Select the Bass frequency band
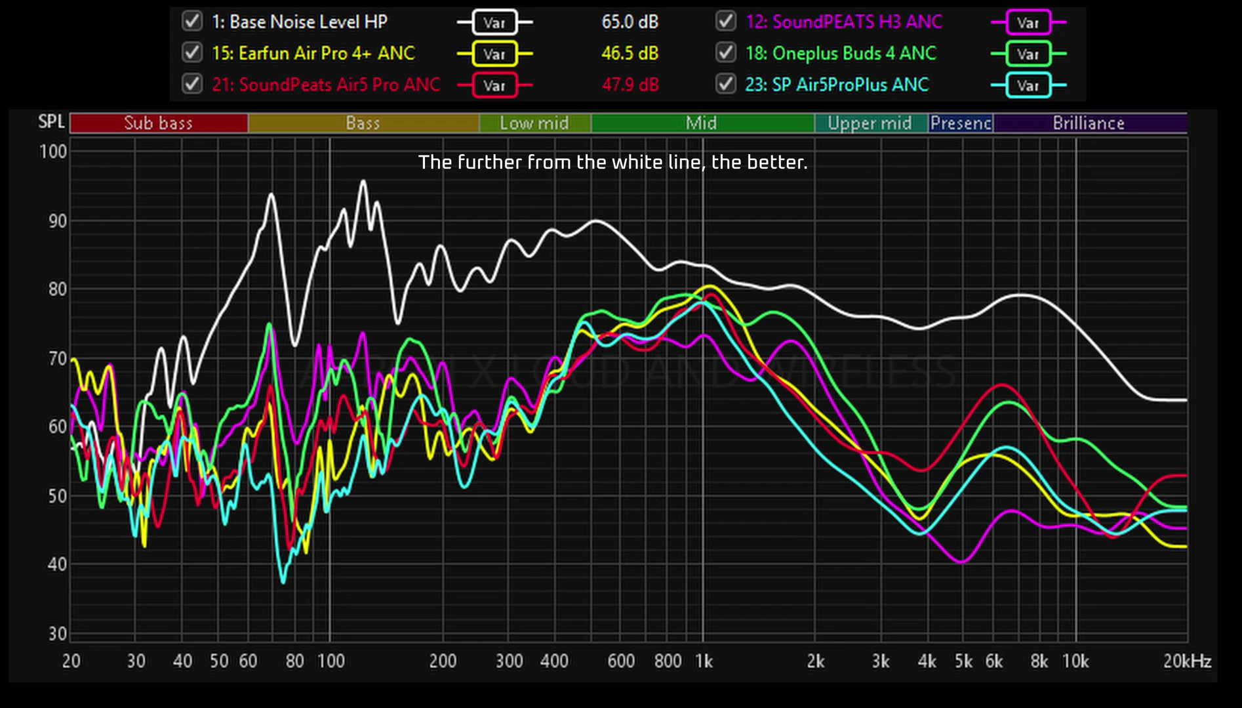This screenshot has height=708, width=1242. [x=363, y=123]
